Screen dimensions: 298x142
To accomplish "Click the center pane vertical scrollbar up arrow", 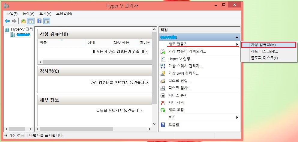I will 154,30.
